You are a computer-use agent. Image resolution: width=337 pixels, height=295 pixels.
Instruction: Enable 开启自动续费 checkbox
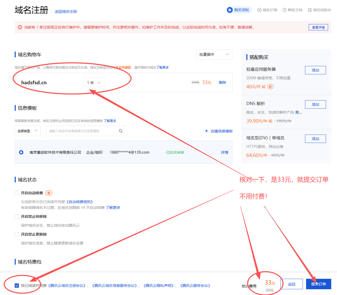click(17, 193)
